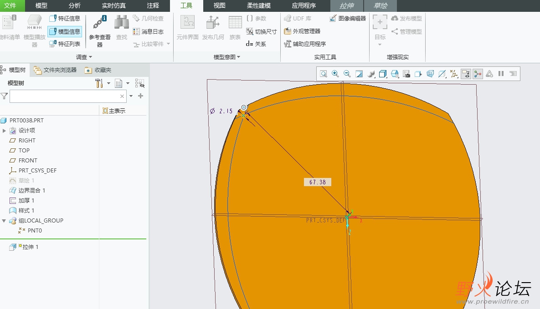Open the Saved Orientations cube icon
Viewport: 540px width, 309px height.
click(x=383, y=74)
